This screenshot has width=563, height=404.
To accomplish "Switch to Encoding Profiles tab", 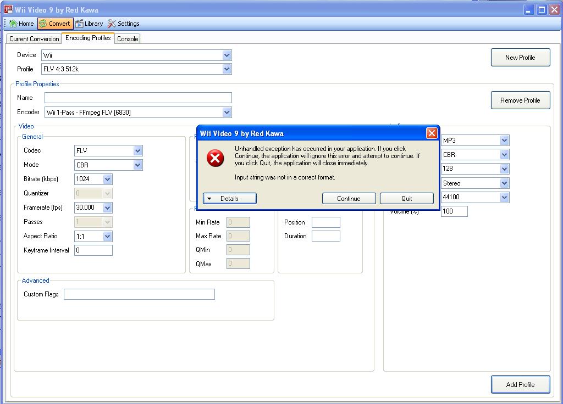I will click(88, 38).
